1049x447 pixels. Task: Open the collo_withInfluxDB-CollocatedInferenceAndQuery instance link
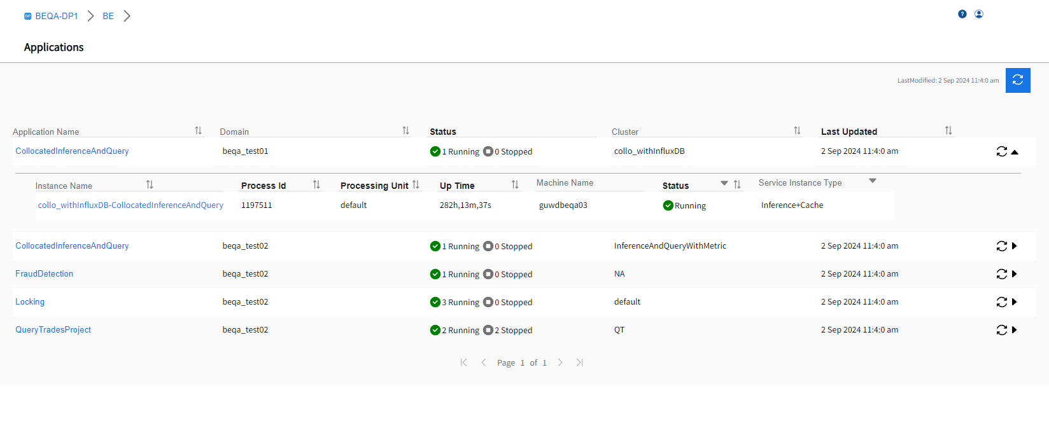coord(130,205)
